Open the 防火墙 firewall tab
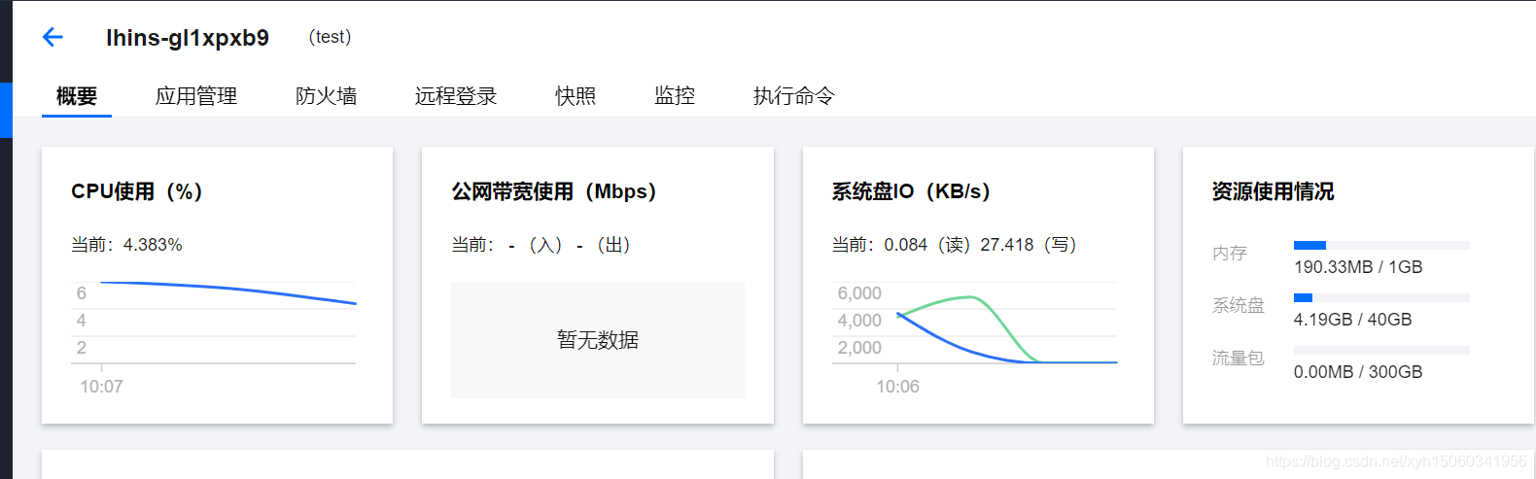Image resolution: width=1536 pixels, height=479 pixels. pos(327,96)
